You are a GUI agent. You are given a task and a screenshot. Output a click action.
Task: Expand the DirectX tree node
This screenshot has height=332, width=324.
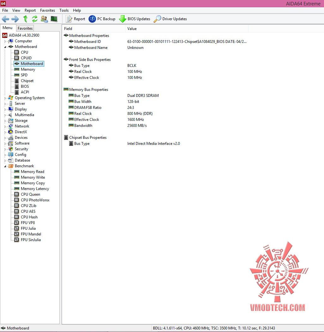5,132
